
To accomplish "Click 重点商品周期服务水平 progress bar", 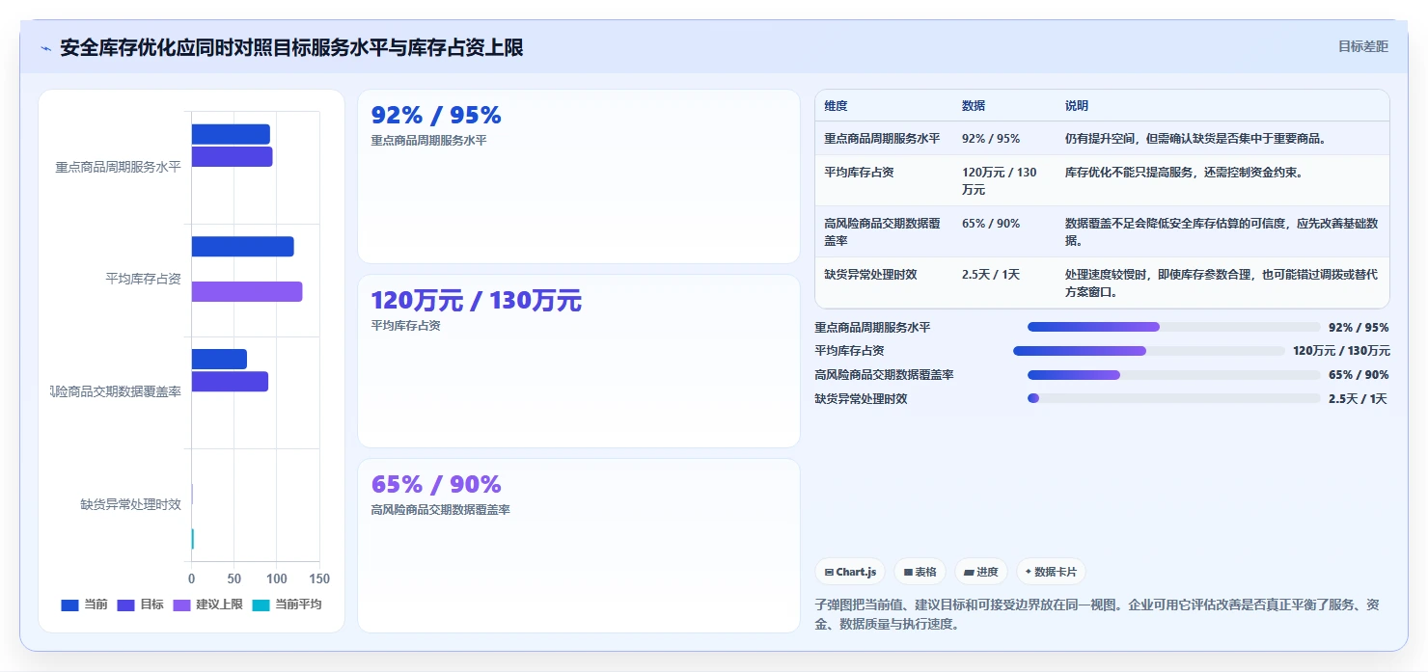I will coord(1173,328).
